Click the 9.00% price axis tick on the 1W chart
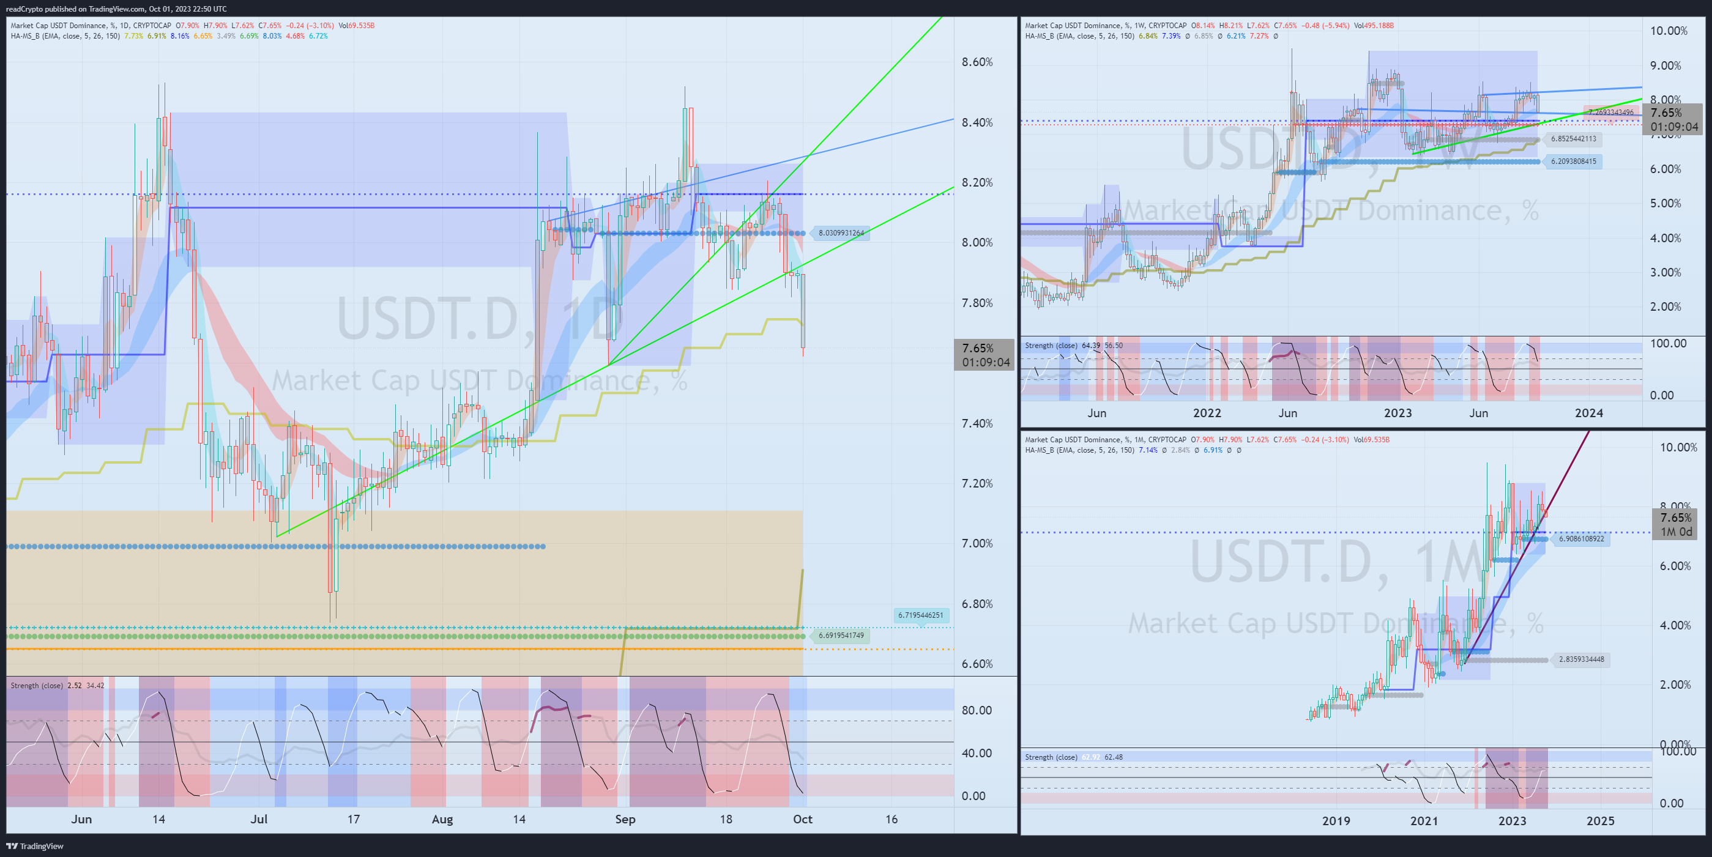1712x857 pixels. tap(1665, 65)
